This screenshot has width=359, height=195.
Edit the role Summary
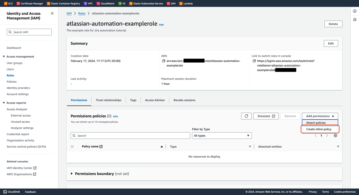(331, 43)
